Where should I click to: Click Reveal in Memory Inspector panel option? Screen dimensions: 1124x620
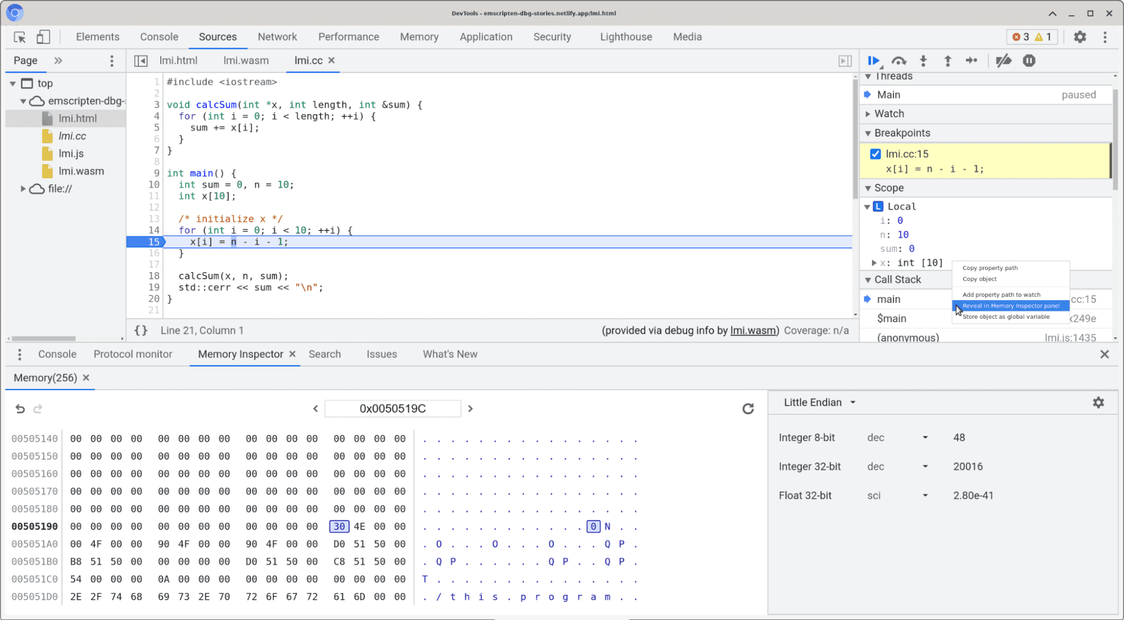1010,305
